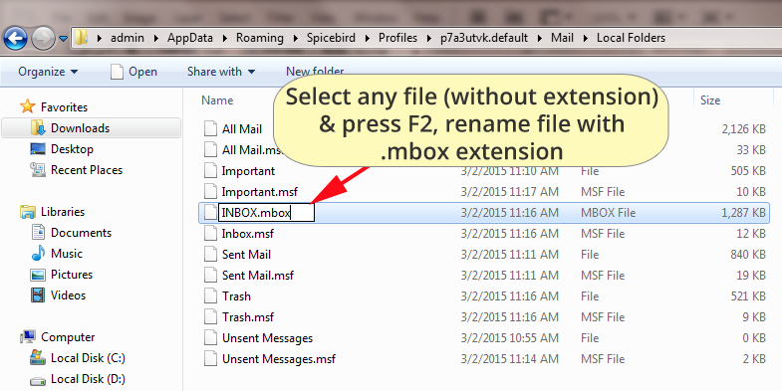782x391 pixels.
Task: Click Unsent Messages 10:55 AM date
Action: click(509, 338)
